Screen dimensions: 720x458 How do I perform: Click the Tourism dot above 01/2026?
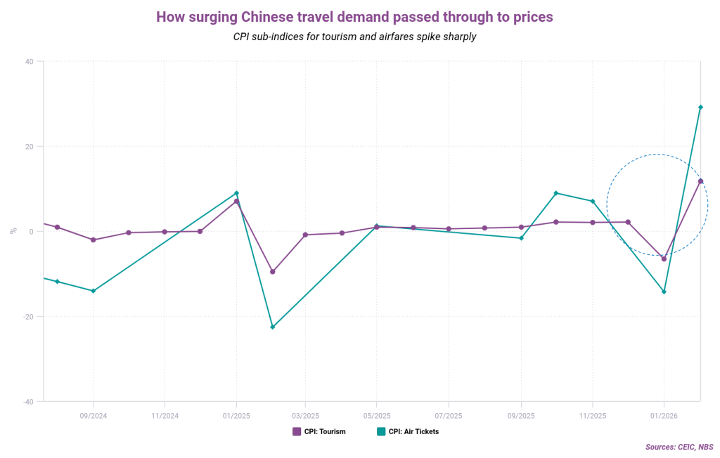pos(664,259)
